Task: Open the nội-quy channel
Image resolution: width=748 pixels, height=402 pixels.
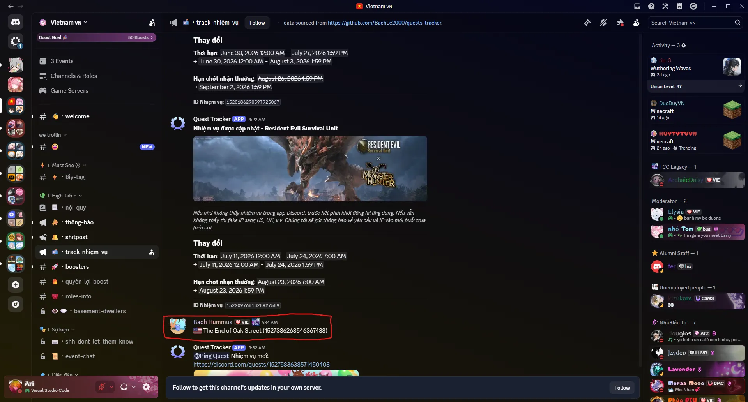Action: click(97, 208)
